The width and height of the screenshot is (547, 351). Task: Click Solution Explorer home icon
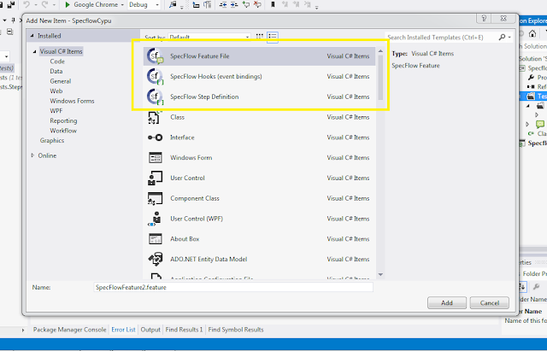[x=532, y=33]
